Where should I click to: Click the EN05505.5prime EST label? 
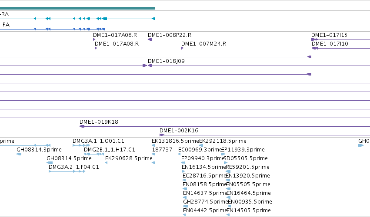tap(248, 185)
